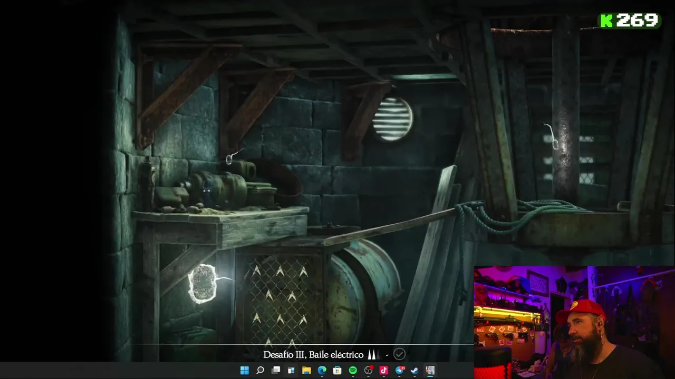Open the Widgets panel icon

point(291,371)
